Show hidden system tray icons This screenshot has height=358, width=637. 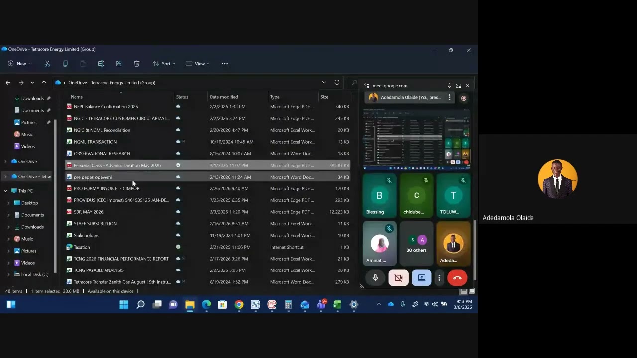378,304
